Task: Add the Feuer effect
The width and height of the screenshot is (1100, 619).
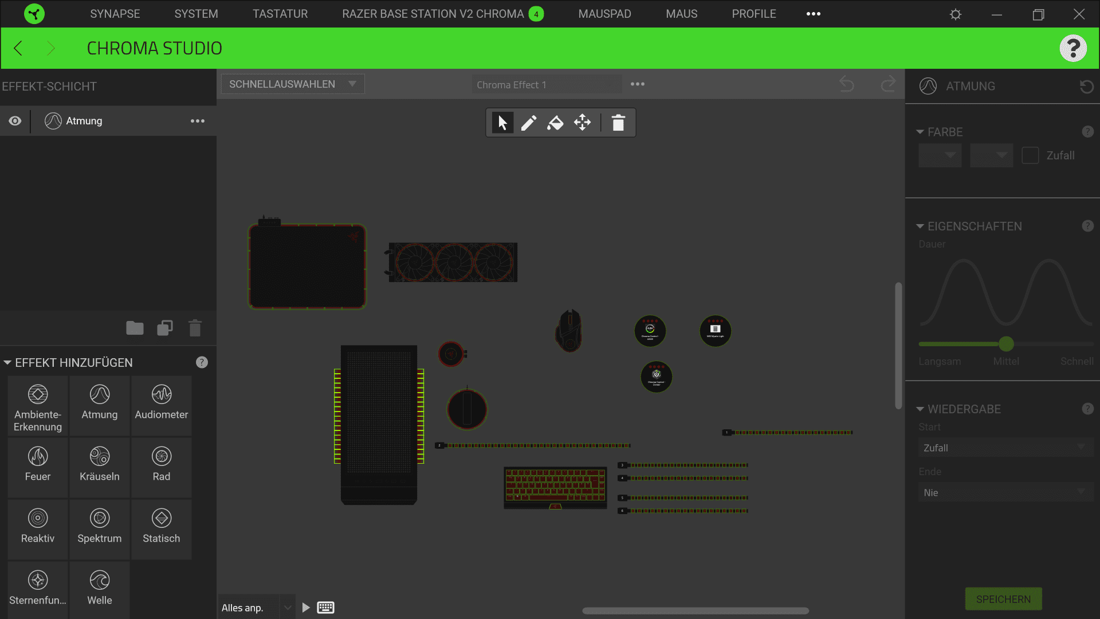Action: (x=38, y=468)
